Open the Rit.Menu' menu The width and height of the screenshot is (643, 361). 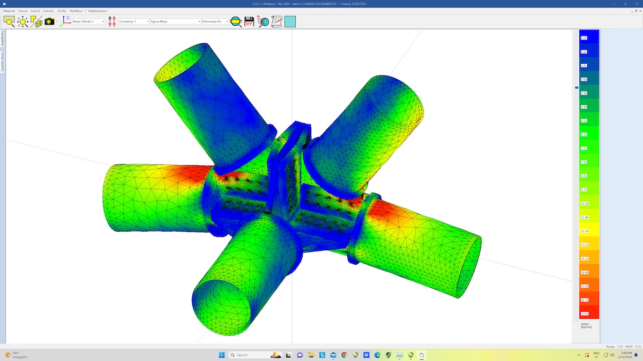(76, 11)
